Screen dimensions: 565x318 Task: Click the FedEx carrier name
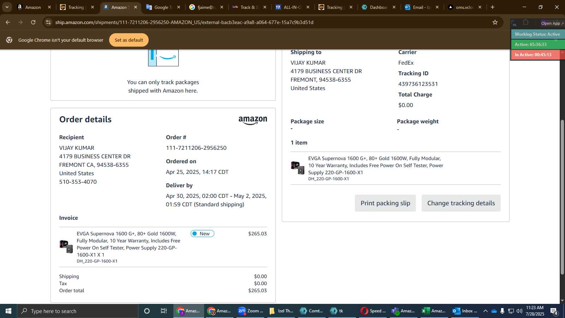point(406,63)
